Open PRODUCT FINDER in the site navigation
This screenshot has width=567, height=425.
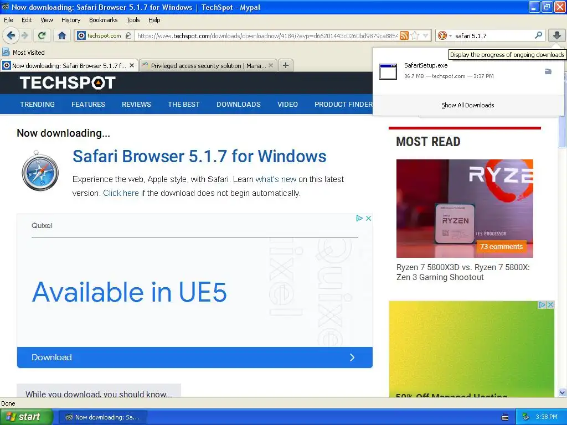click(343, 105)
